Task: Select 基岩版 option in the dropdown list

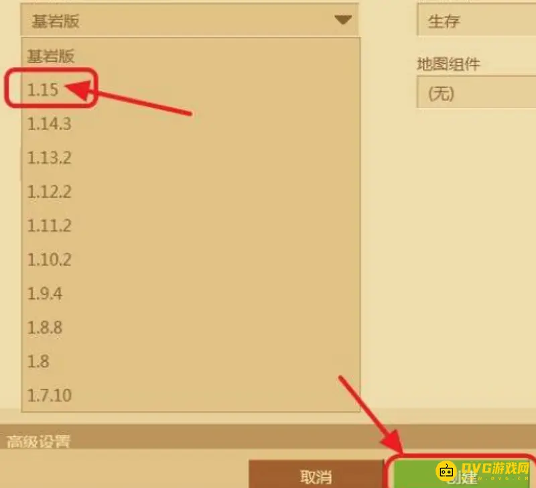Action: pos(190,56)
